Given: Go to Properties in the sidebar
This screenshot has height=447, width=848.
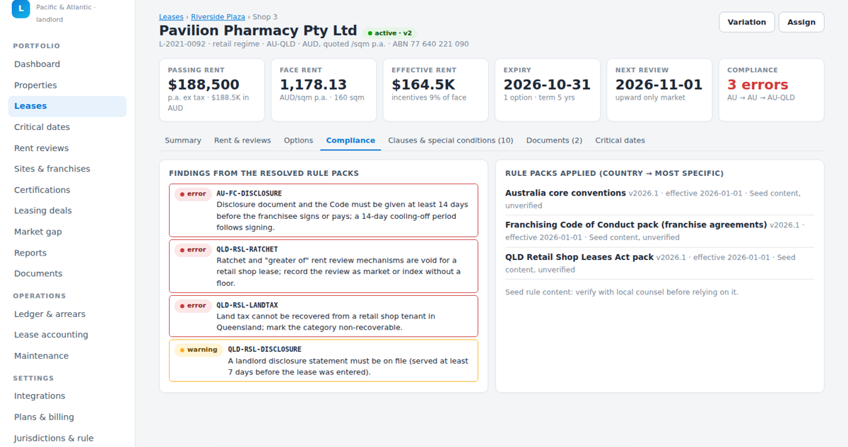Looking at the screenshot, I should point(67,85).
